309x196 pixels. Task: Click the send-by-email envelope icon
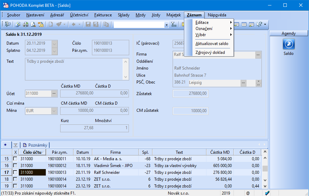[x=41, y=25]
